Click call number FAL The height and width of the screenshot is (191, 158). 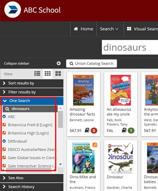pyautogui.click(x=110, y=131)
